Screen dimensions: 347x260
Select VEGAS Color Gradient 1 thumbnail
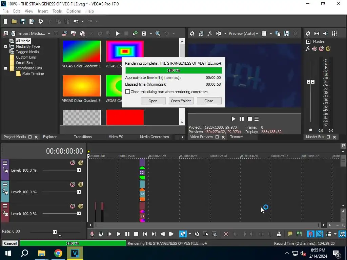pyautogui.click(x=81, y=51)
